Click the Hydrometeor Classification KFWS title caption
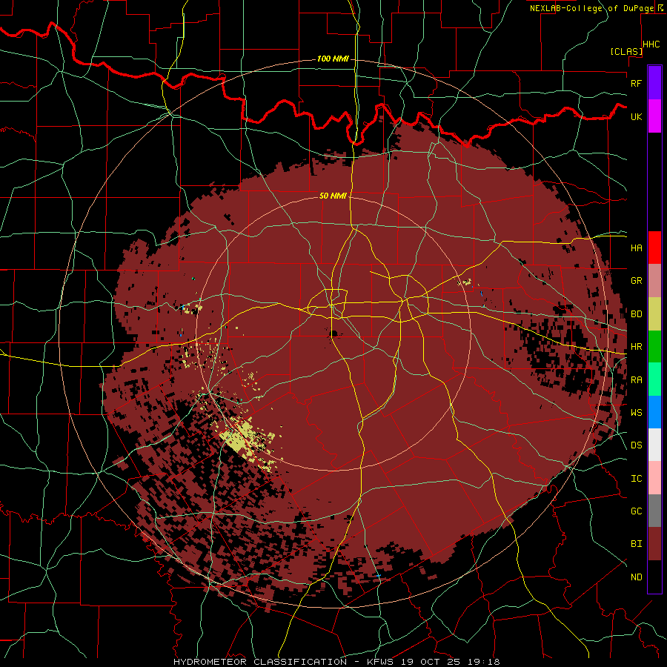 pyautogui.click(x=336, y=662)
